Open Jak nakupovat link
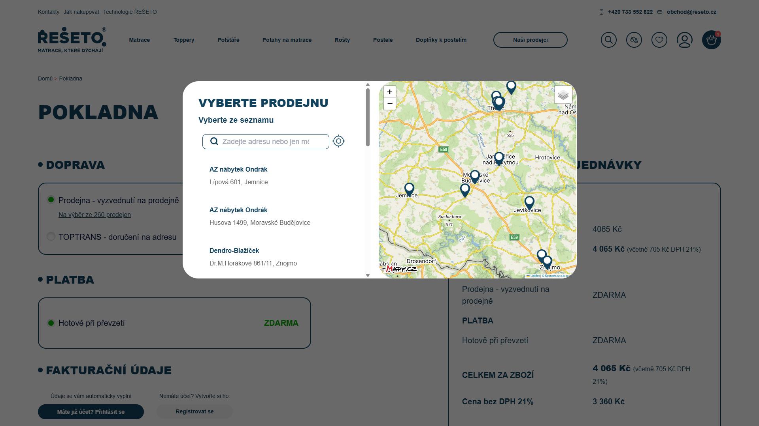Screen dimensions: 759x426 coord(81,12)
